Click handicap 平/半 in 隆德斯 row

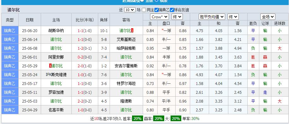coord(166,101)
